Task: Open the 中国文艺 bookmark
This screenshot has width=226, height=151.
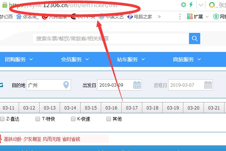Action: (x=111, y=17)
